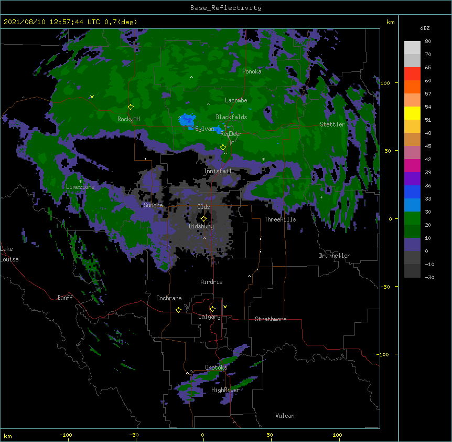Click the ThreeHills label
Image resolution: width=452 pixels, height=442 pixels.
click(280, 219)
